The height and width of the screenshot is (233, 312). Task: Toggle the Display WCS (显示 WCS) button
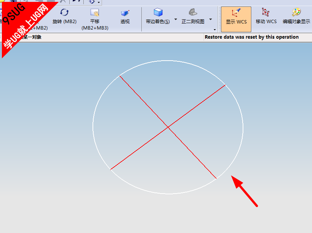click(x=236, y=19)
